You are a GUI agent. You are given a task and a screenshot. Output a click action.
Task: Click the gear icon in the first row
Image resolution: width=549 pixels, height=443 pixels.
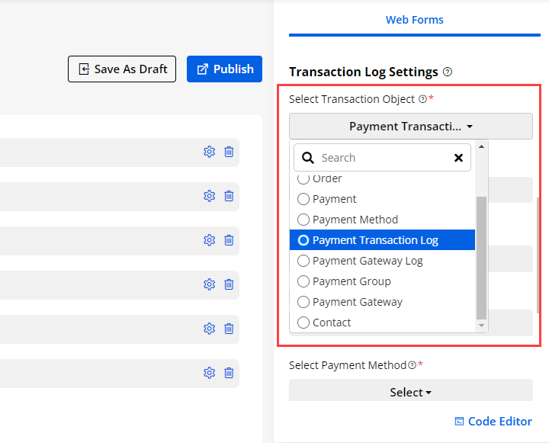pyautogui.click(x=209, y=152)
